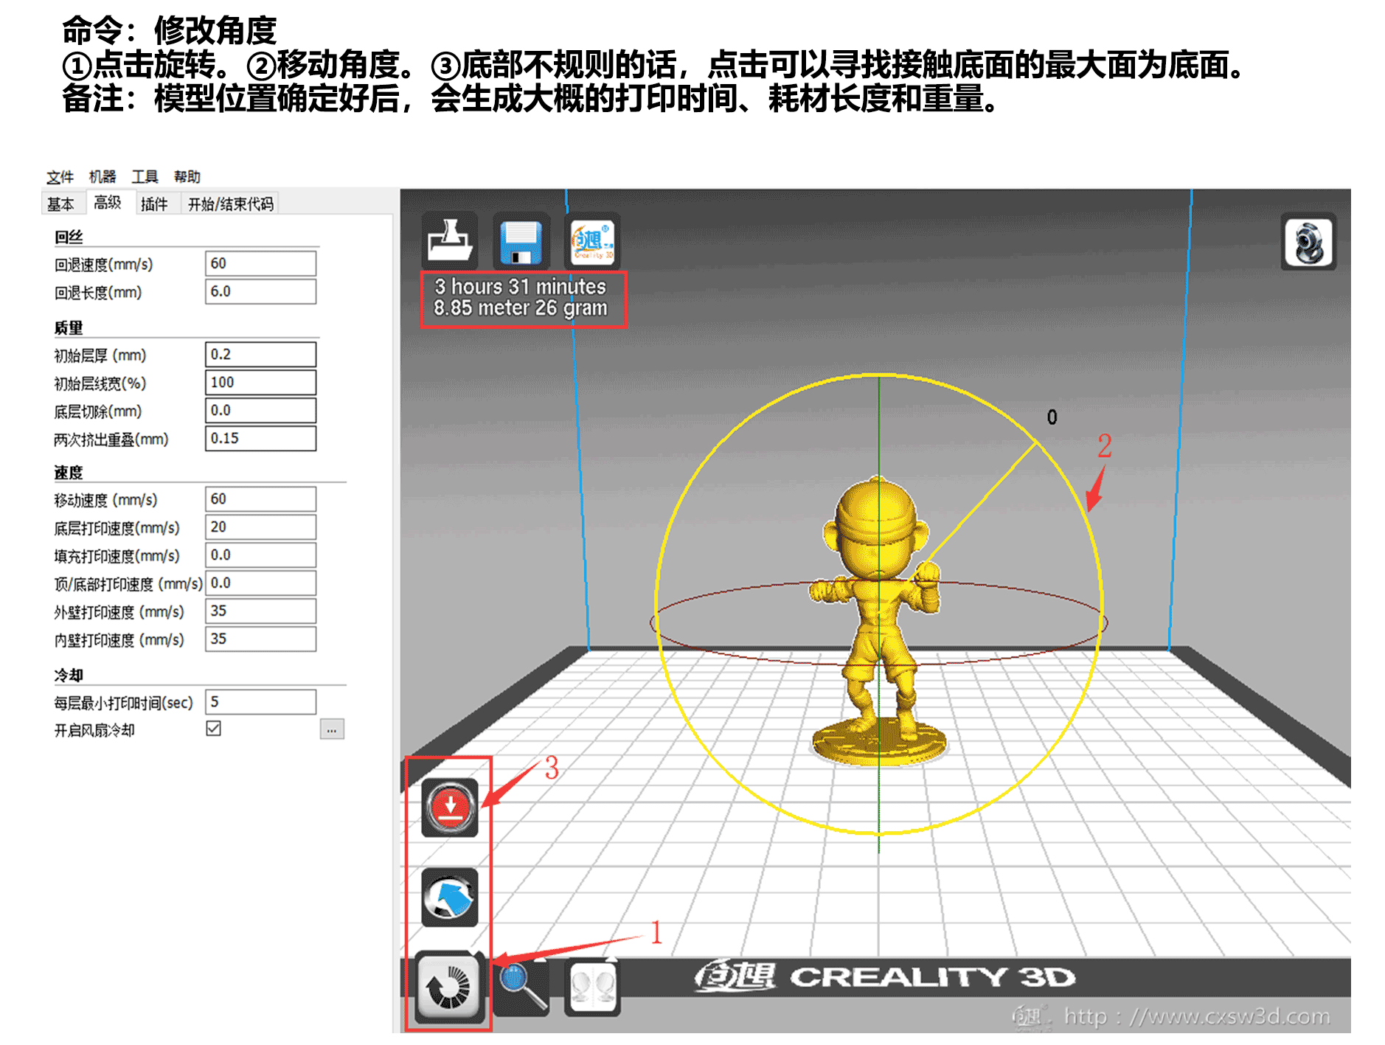
Task: Click the Creality logo share icon
Action: coord(592,242)
